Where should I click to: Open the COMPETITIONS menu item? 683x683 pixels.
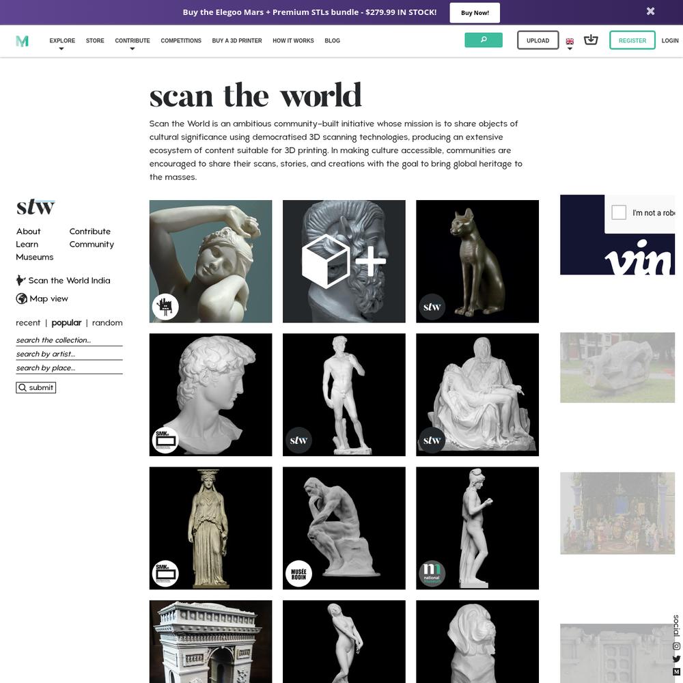coord(181,40)
